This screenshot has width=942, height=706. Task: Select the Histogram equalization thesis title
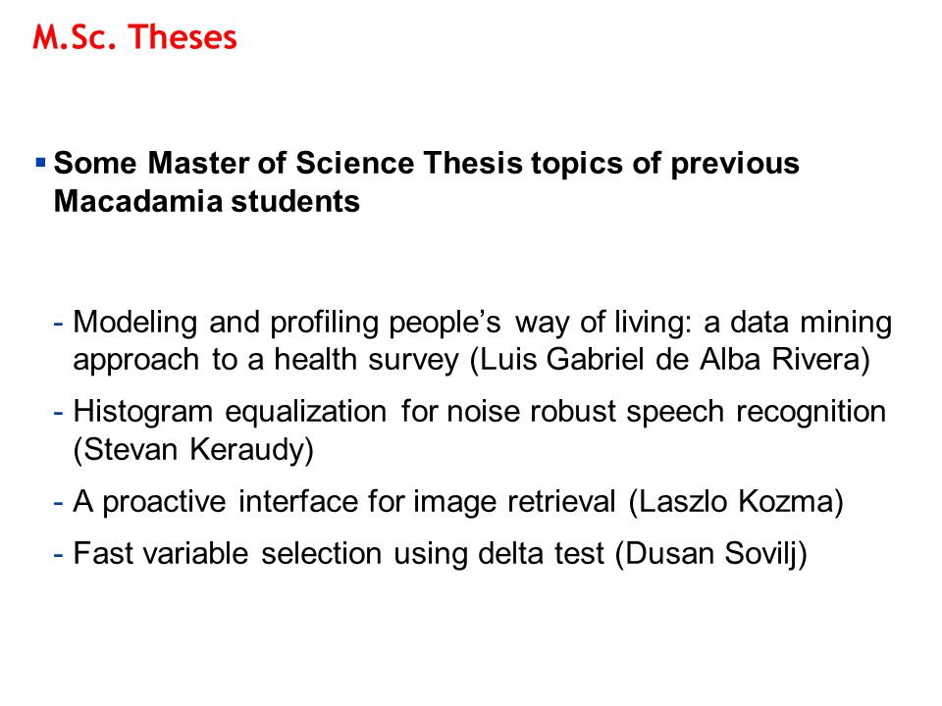(480, 413)
